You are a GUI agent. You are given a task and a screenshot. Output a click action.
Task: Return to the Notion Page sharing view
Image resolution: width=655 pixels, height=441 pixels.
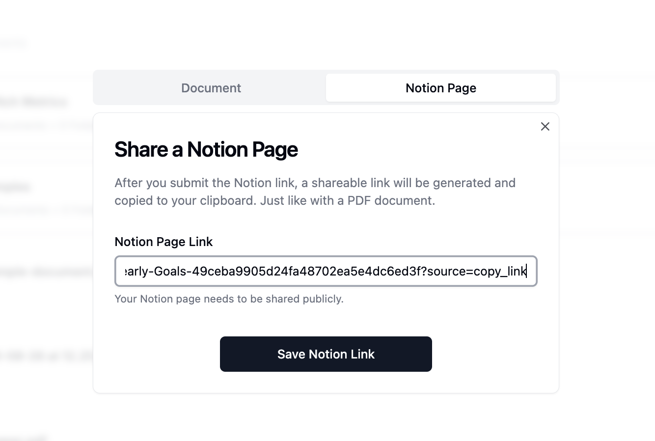click(x=440, y=88)
